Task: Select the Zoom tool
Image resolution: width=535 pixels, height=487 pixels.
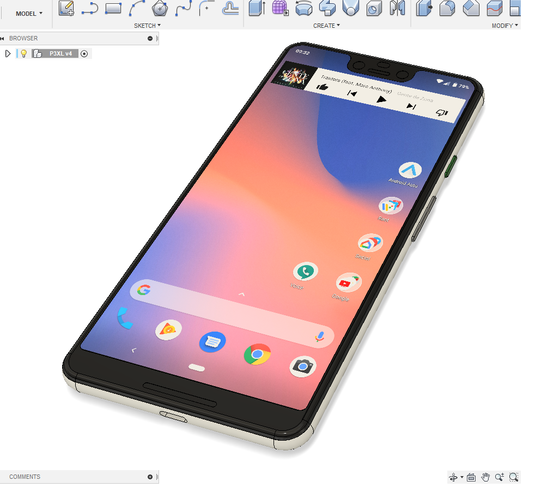Action: tap(500, 477)
